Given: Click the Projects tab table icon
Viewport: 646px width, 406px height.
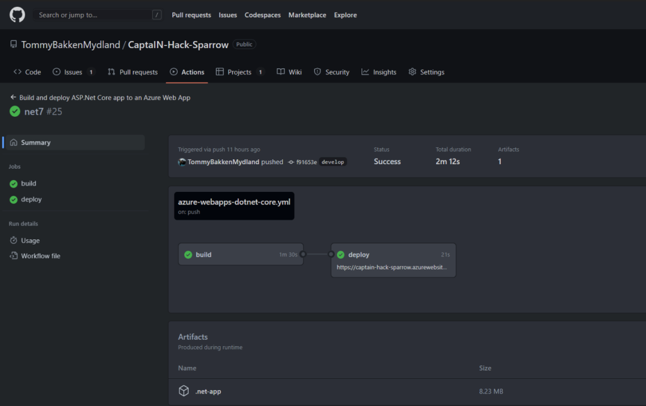Looking at the screenshot, I should click(x=220, y=72).
